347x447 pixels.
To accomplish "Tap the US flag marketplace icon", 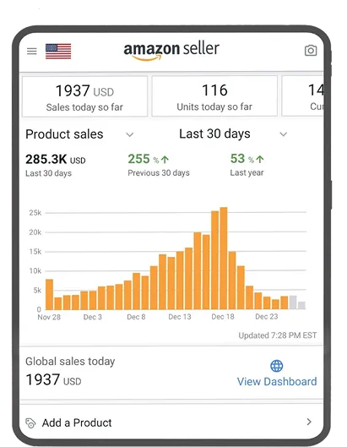I will 58,52.
